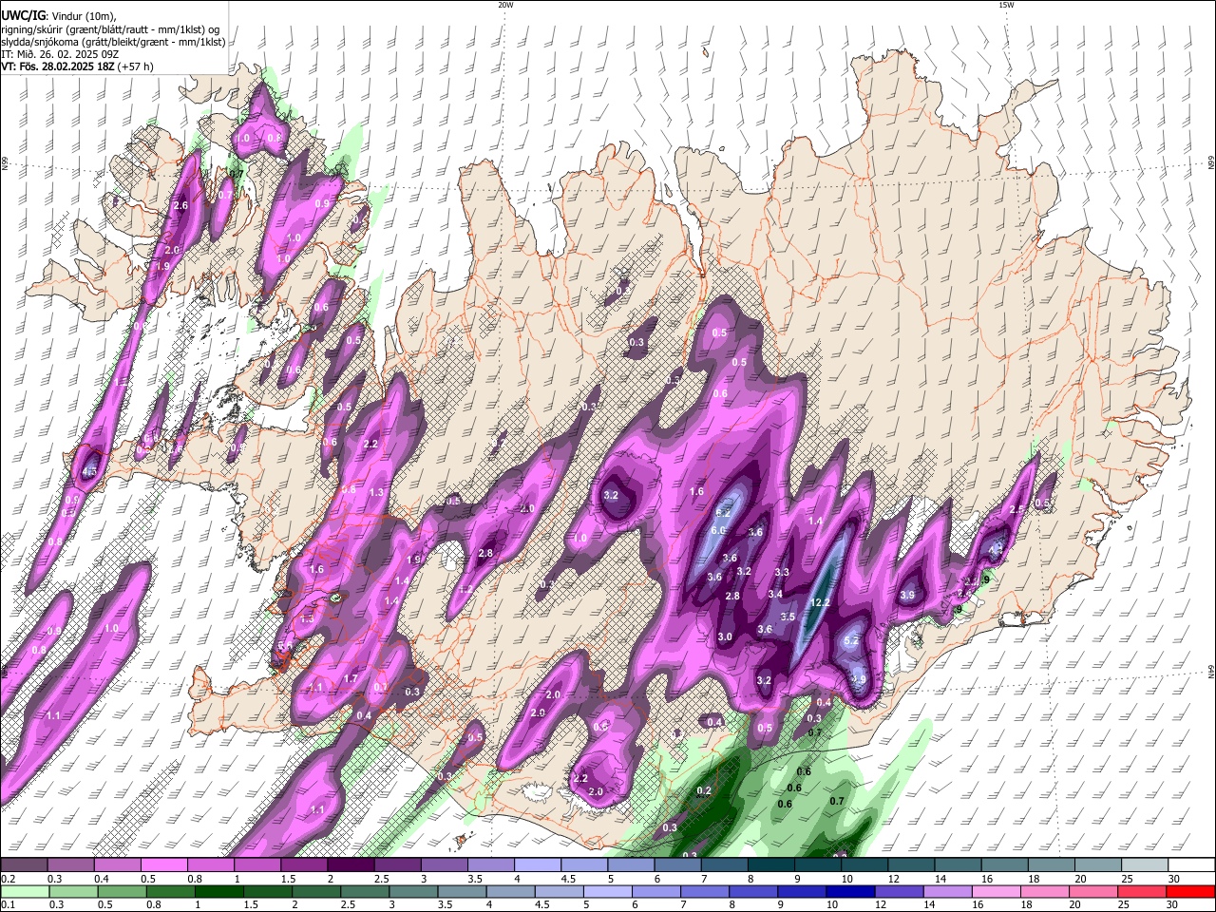Click the valid time 'VT: Fös. 28.02.2025 18Z'
The image size is (1216, 912).
(59, 66)
